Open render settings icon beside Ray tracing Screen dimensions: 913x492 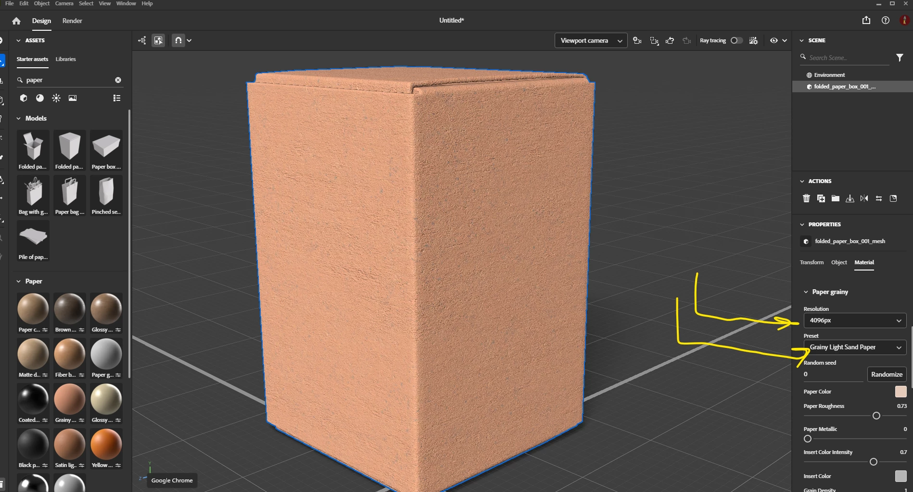(754, 40)
